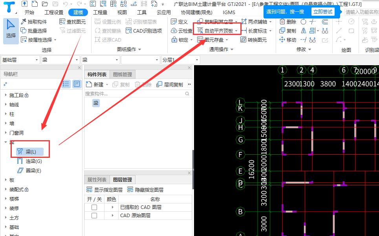Image resolution: width=379 pixels, height=236 pixels.
Task: Click the pencil edit icon in quick toolbar
Action: pyautogui.click(x=134, y=4)
